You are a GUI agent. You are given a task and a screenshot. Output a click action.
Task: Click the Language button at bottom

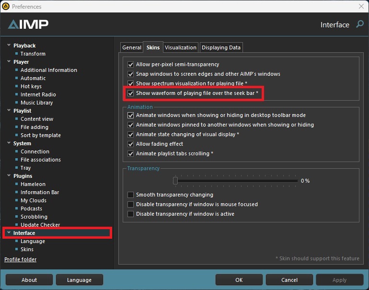click(79, 280)
